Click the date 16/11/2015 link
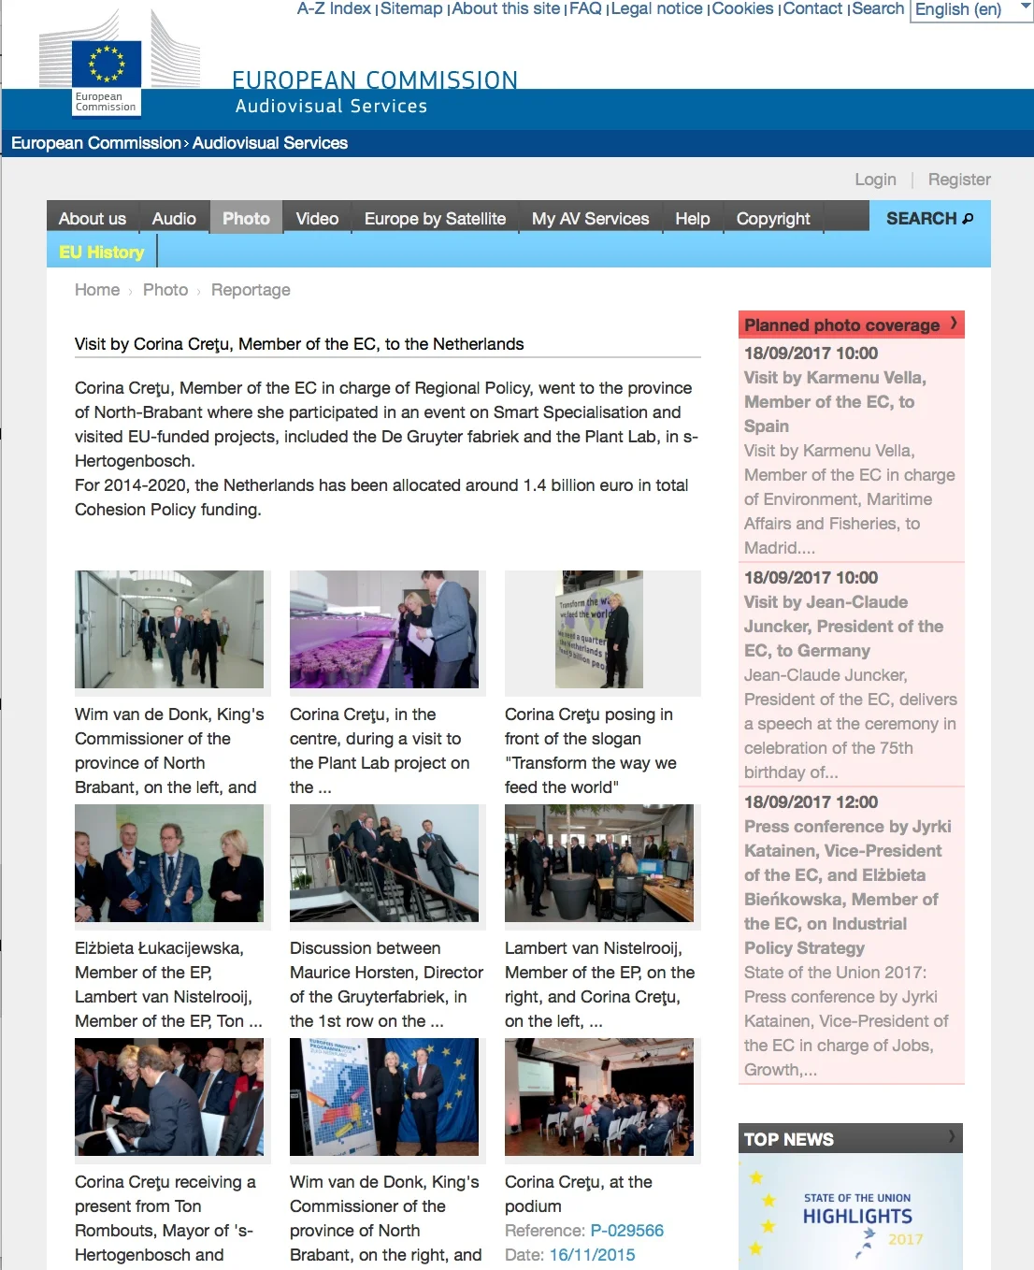Image resolution: width=1034 pixels, height=1270 pixels. (592, 1255)
